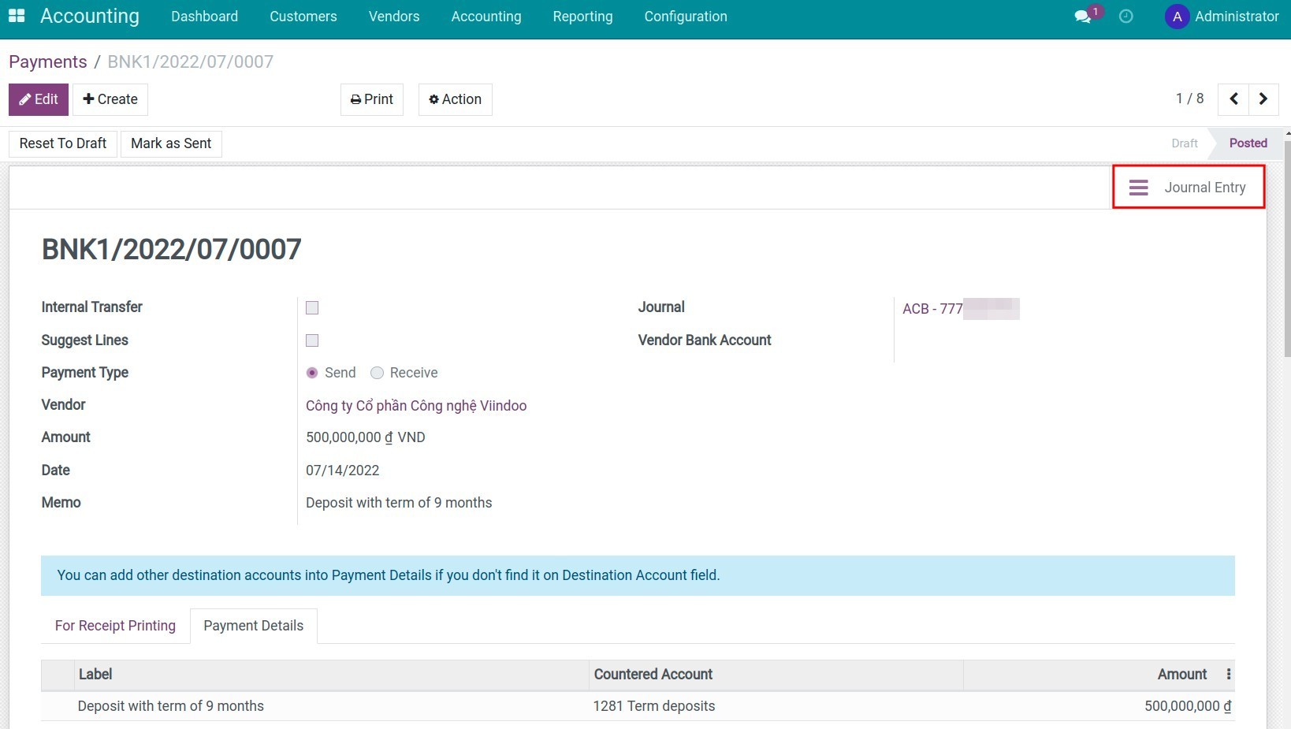Open the Reporting menu
This screenshot has width=1291, height=729.
(x=582, y=16)
